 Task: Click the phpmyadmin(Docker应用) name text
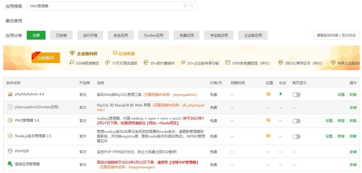pos(37,107)
